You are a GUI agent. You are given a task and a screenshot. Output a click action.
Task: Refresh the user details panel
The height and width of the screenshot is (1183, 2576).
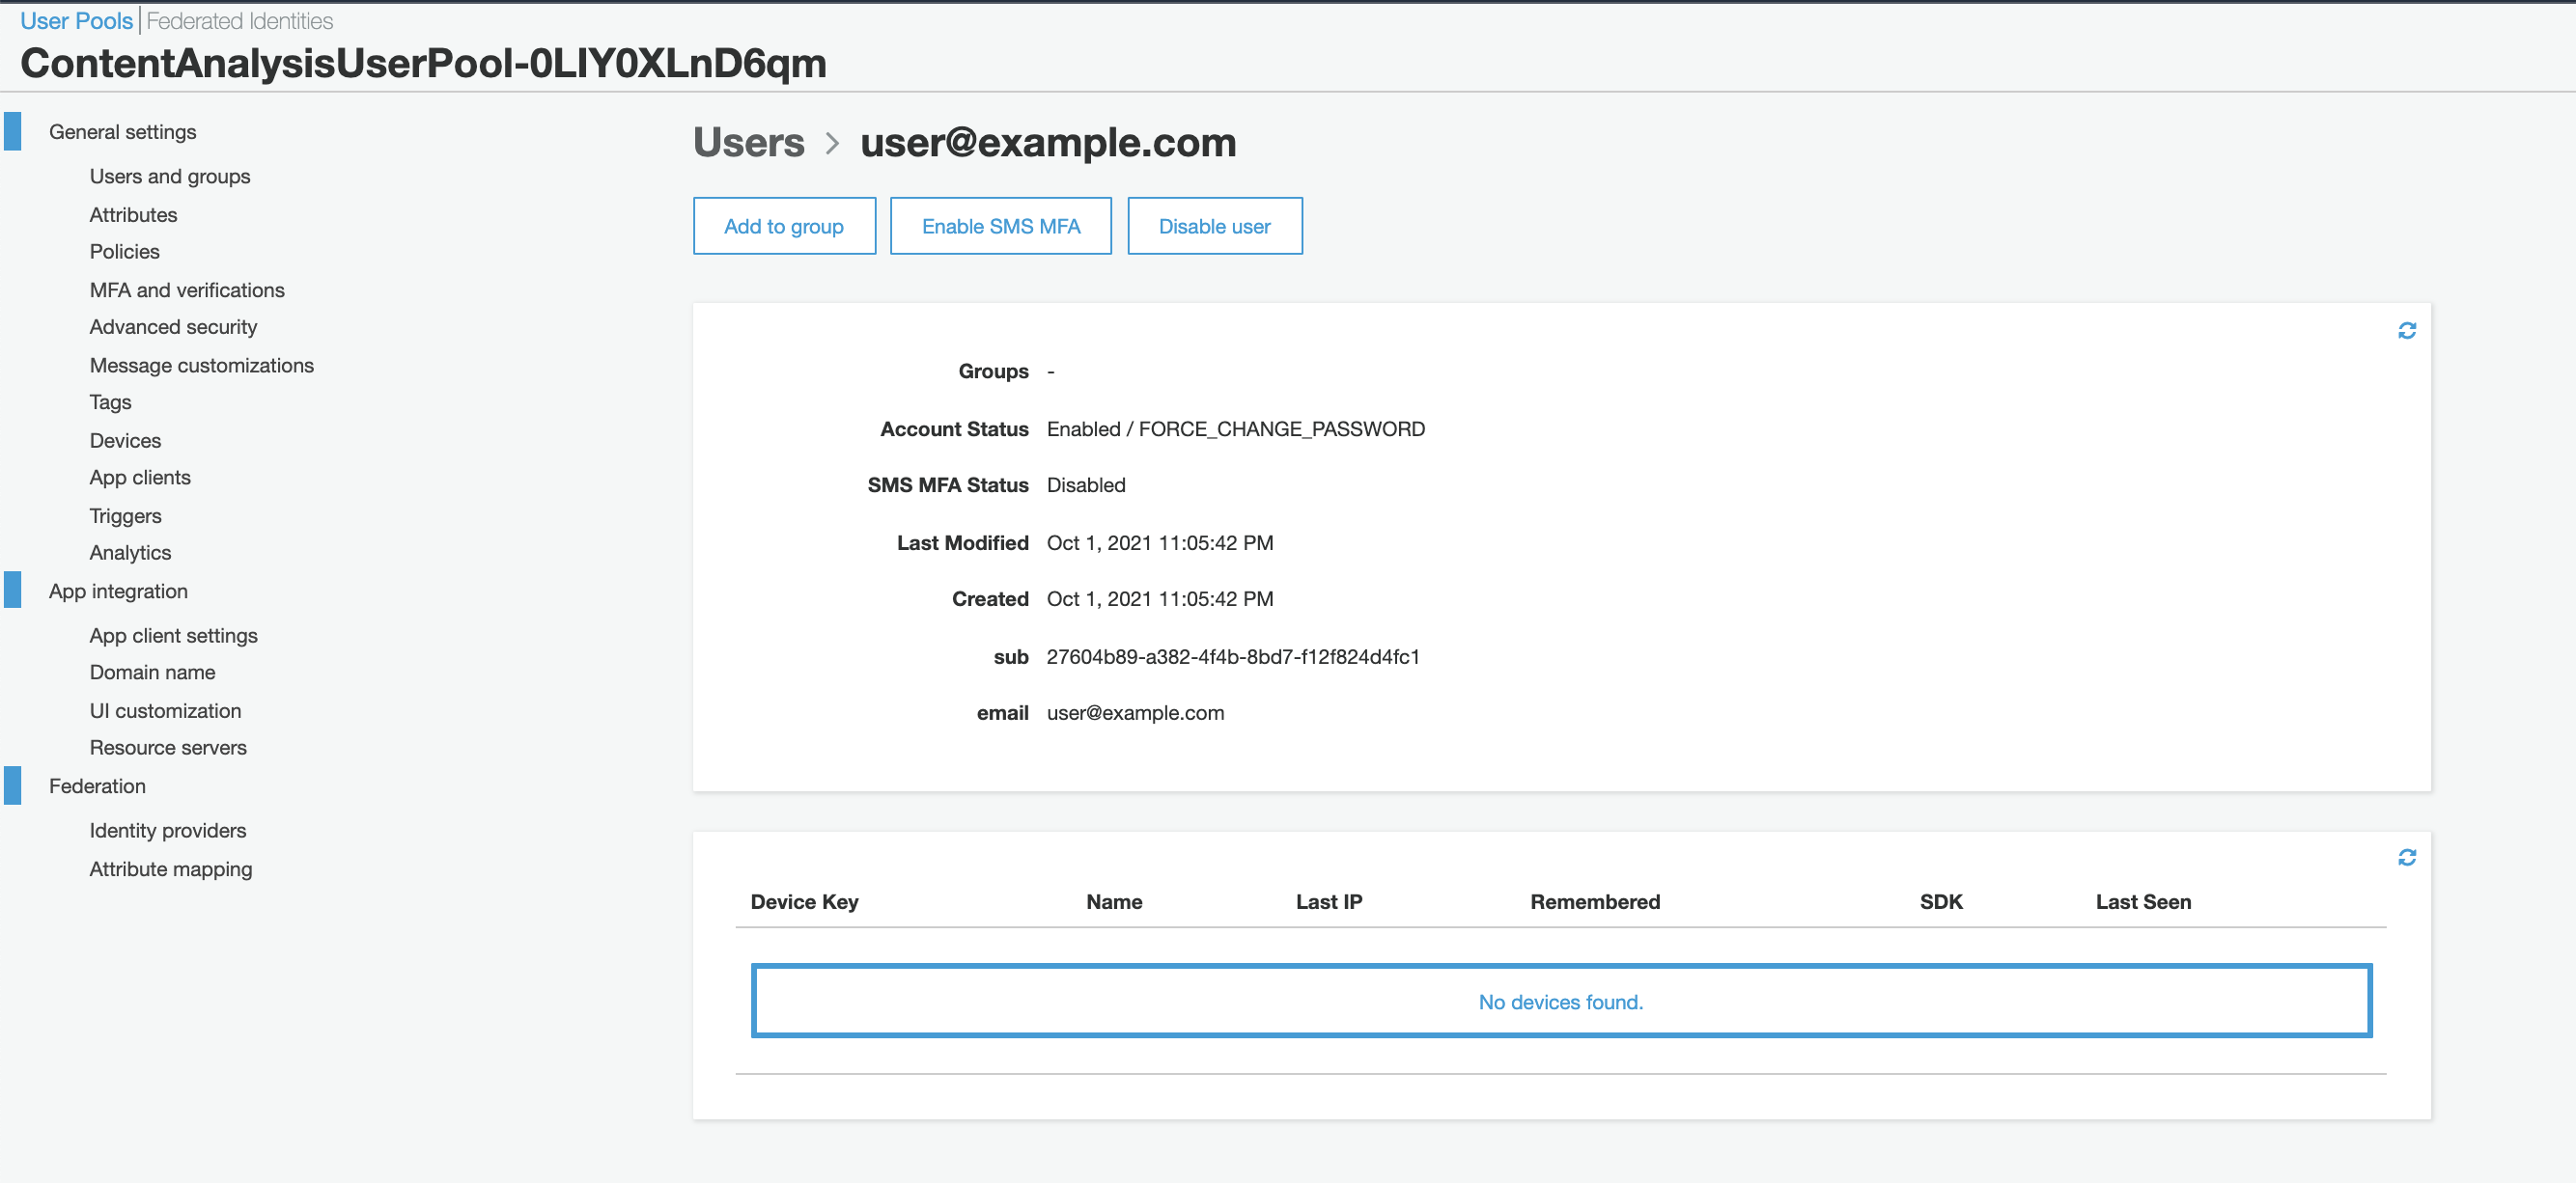[2407, 331]
